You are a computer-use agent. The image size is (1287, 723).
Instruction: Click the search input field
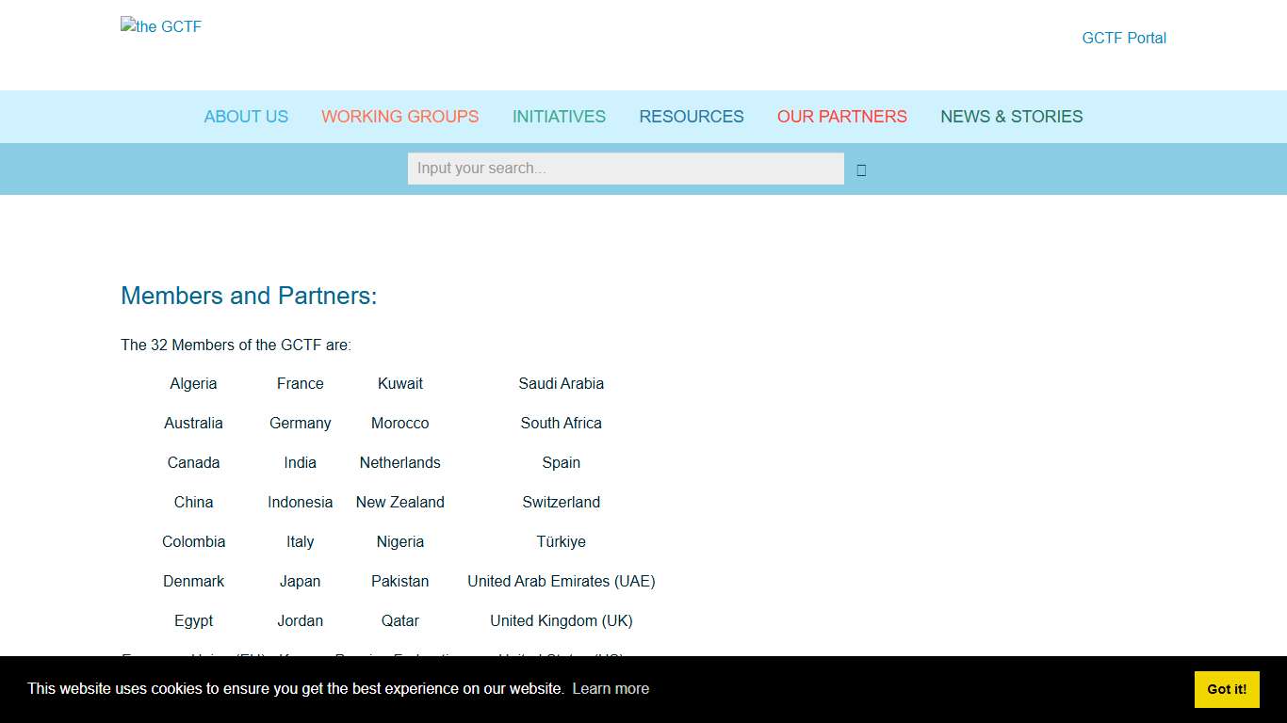point(626,169)
